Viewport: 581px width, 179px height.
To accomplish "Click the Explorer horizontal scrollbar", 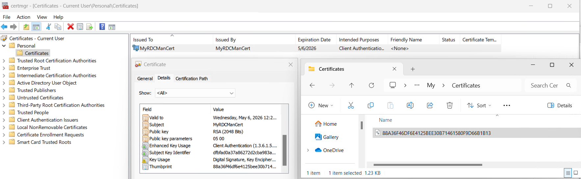I will click(x=428, y=165).
